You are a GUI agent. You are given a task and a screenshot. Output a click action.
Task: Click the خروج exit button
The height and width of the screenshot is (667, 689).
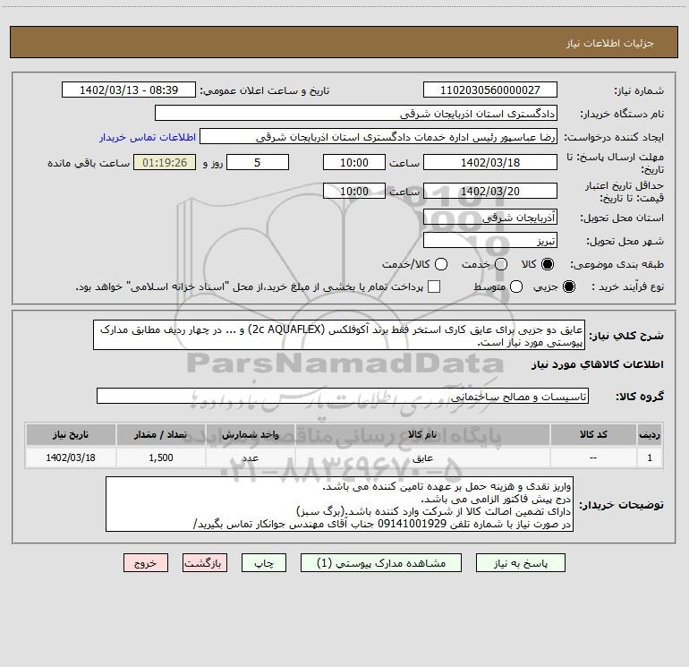[x=146, y=563]
